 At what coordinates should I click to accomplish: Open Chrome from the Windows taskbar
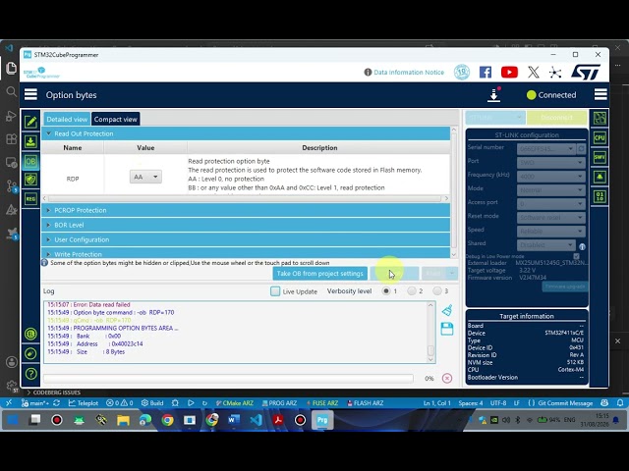[x=168, y=420]
